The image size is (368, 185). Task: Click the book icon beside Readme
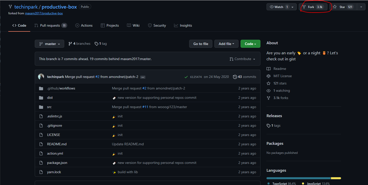tap(269, 69)
